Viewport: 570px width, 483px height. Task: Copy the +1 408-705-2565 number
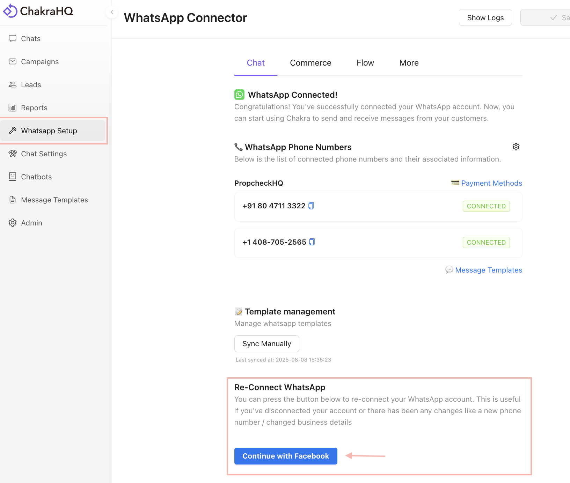tap(312, 242)
